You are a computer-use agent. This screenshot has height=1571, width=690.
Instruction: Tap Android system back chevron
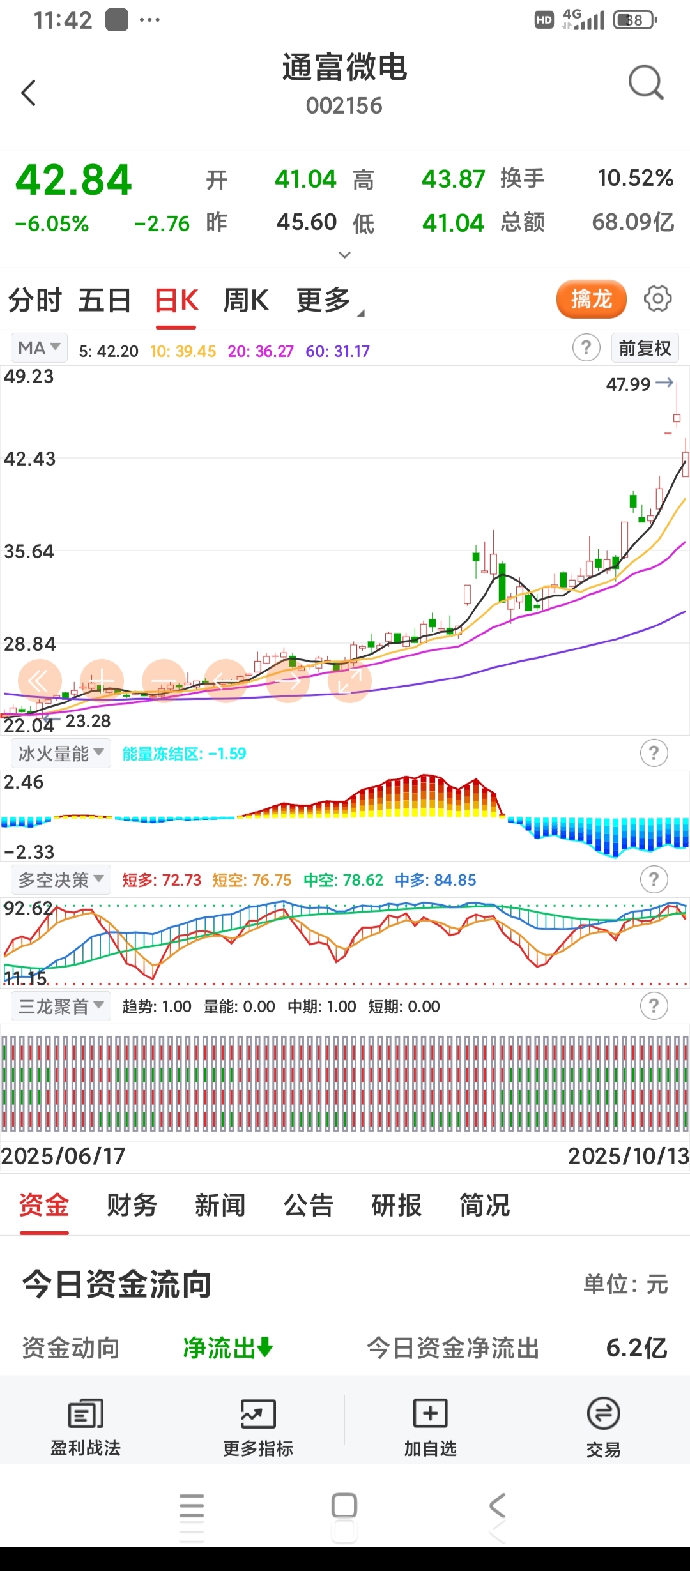tap(497, 1506)
